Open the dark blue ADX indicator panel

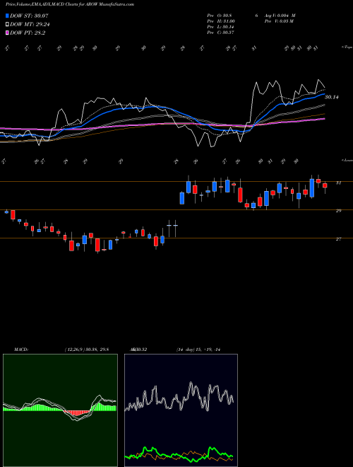point(181,410)
